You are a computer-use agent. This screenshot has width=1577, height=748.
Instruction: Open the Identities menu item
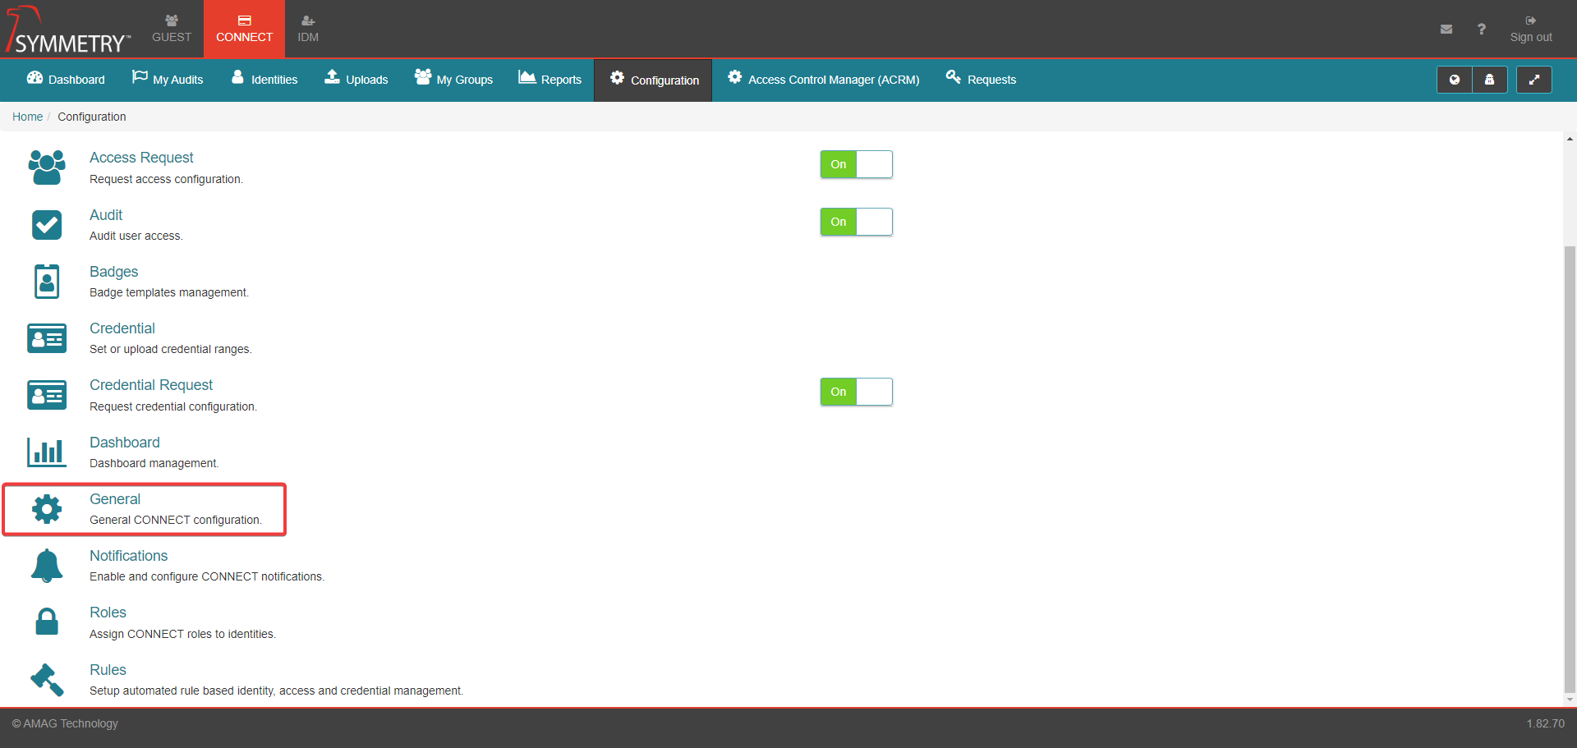(x=264, y=80)
